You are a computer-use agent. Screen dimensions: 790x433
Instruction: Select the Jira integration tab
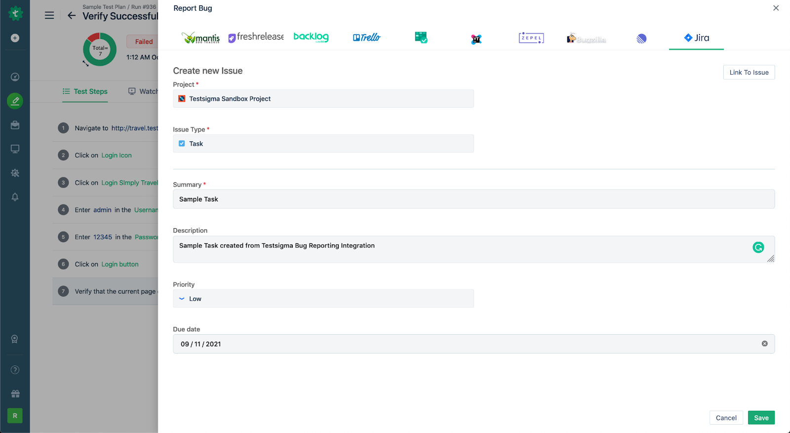click(x=696, y=38)
